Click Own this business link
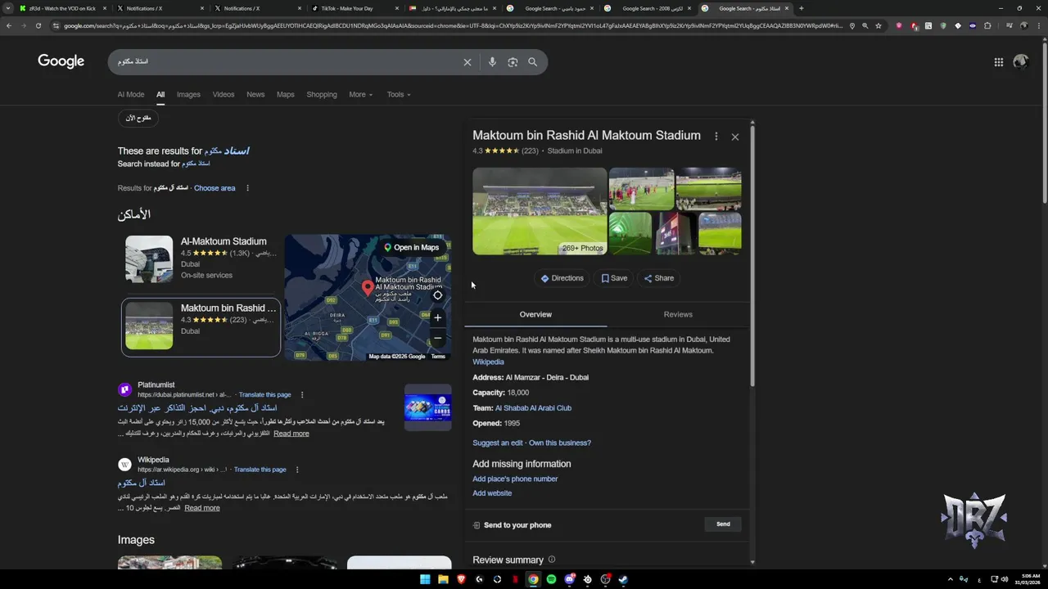Viewport: 1048px width, 589px height. point(560,443)
